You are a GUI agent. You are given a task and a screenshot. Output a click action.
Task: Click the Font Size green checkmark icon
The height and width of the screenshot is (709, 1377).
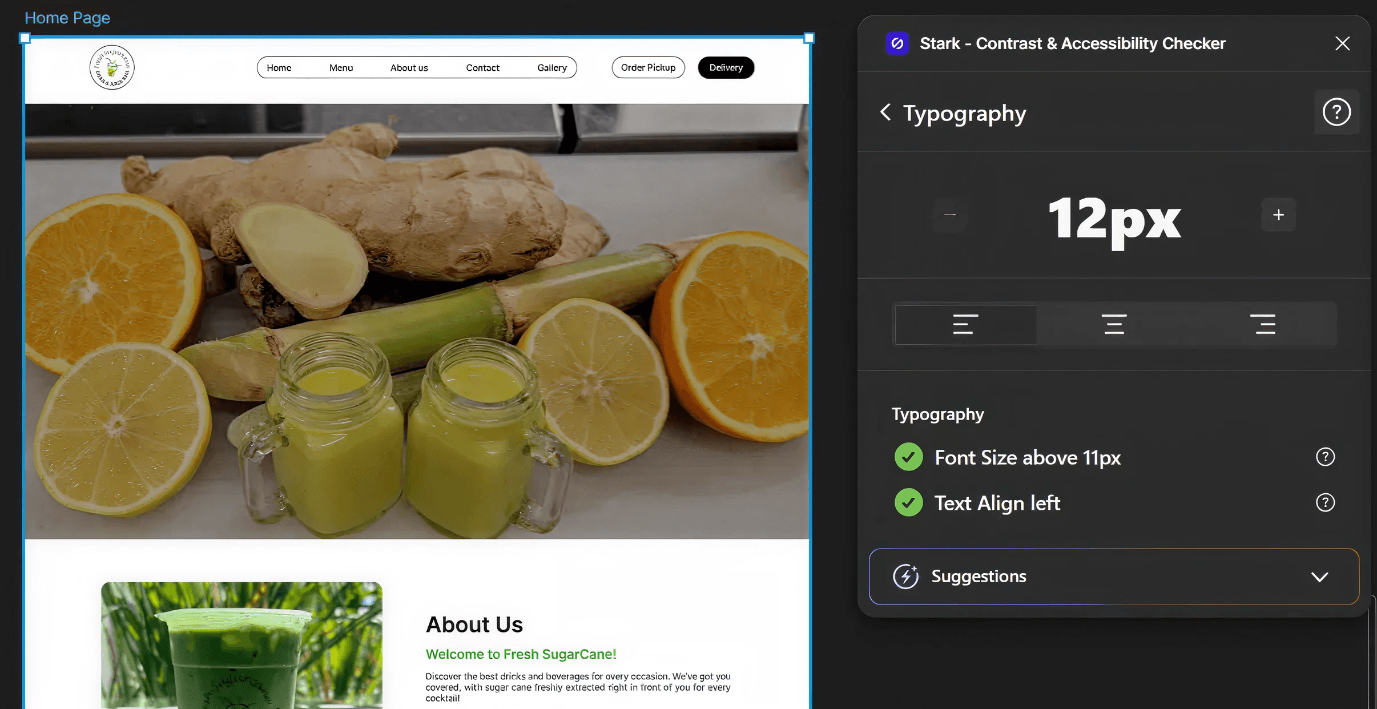908,457
